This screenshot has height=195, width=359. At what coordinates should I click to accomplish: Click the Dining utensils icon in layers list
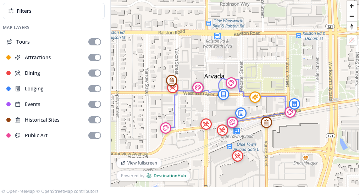(x=18, y=73)
